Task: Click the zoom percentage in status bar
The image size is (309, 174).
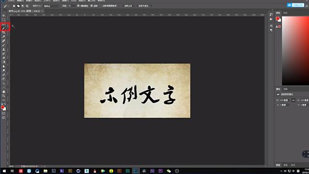Action: click(11, 166)
